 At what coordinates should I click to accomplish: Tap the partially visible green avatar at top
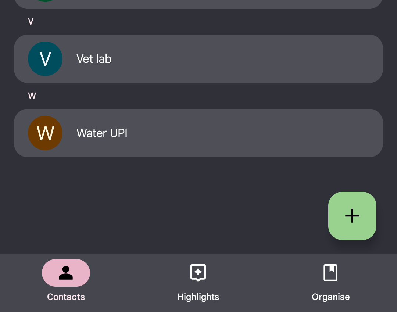coord(45,1)
